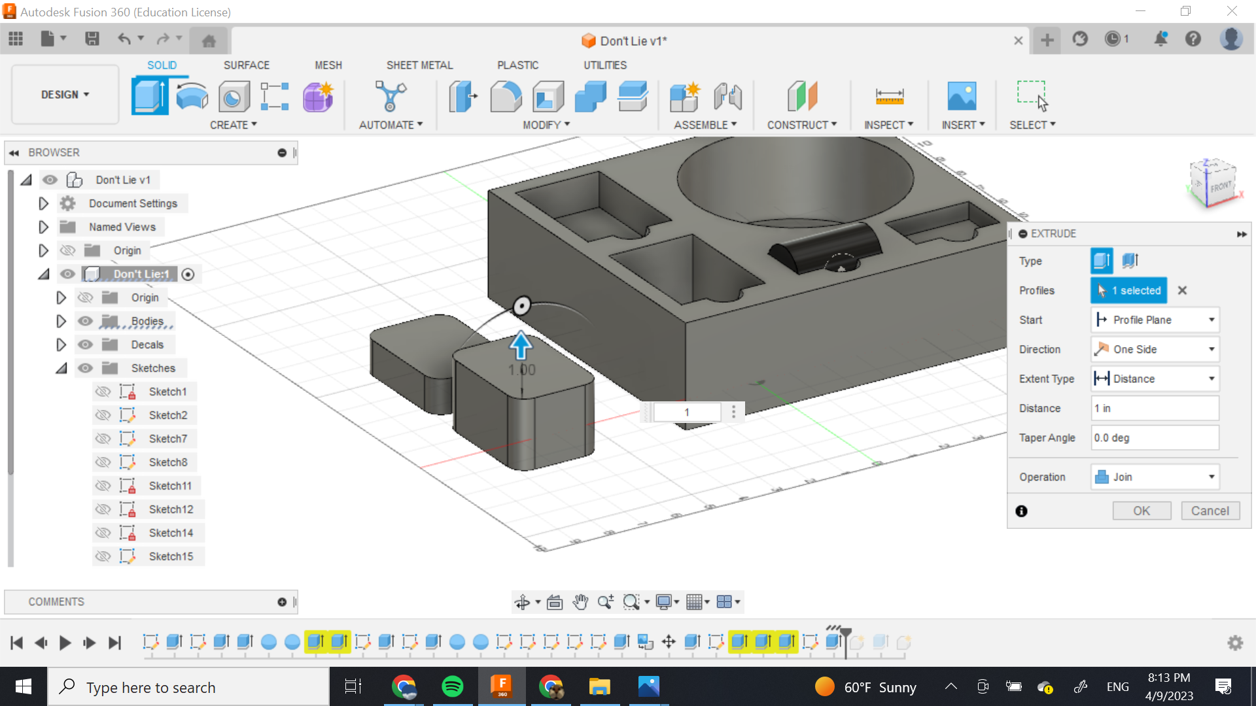This screenshot has height=706, width=1256.
Task: Show Sketch7 using its eye icon
Action: click(x=103, y=439)
